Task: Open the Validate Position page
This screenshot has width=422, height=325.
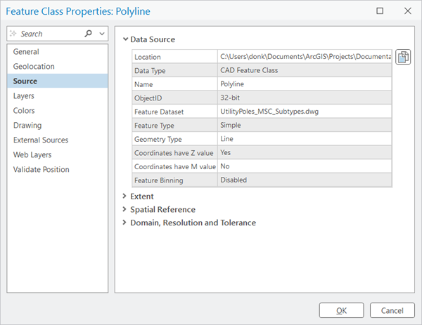Action: [41, 170]
